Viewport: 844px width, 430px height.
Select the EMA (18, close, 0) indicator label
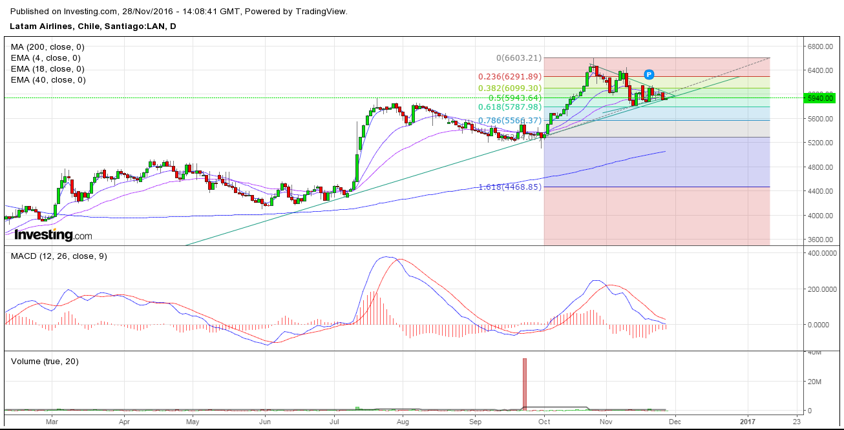click(x=48, y=69)
